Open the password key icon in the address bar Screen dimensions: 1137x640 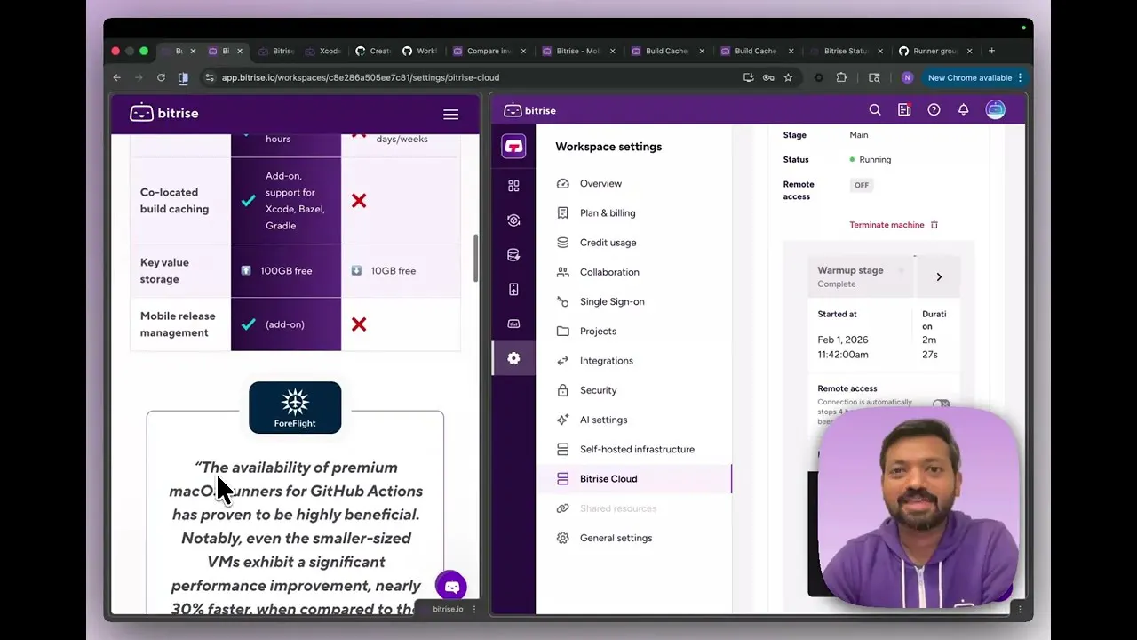(768, 77)
